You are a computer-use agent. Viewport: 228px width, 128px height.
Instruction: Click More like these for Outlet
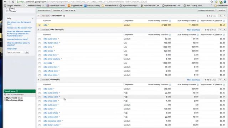193,80
